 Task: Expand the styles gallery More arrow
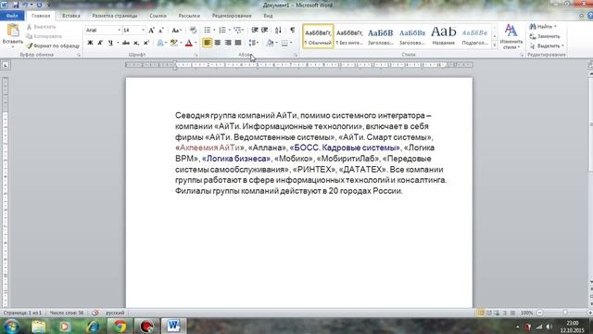point(494,45)
